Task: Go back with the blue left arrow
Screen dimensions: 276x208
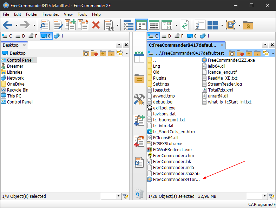Action: [x=7, y=25]
